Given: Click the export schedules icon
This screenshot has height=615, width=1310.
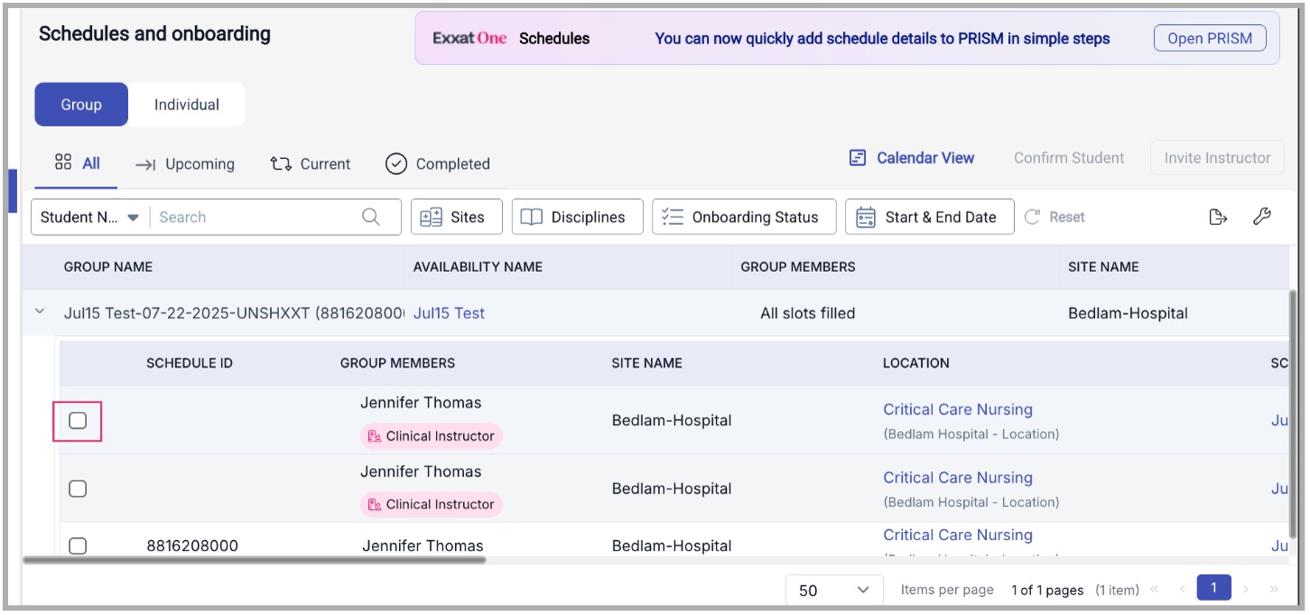Looking at the screenshot, I should pos(1218,217).
